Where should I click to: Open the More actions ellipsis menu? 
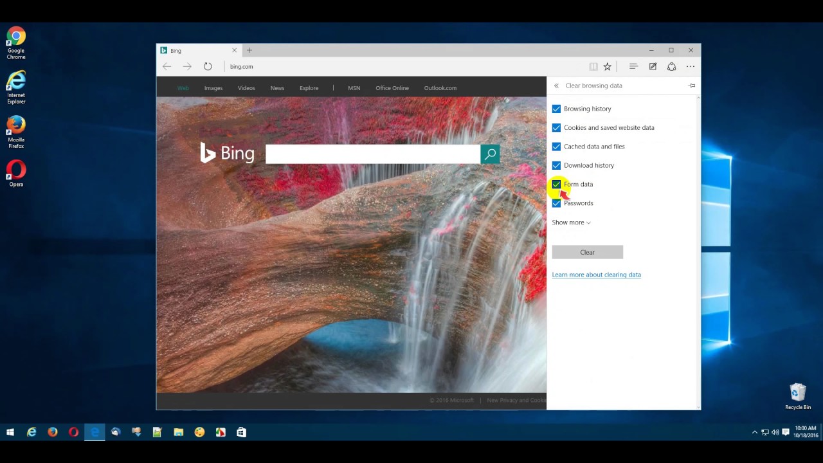[x=691, y=66]
